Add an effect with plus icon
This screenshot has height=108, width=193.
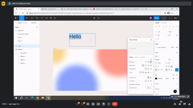point(177,89)
